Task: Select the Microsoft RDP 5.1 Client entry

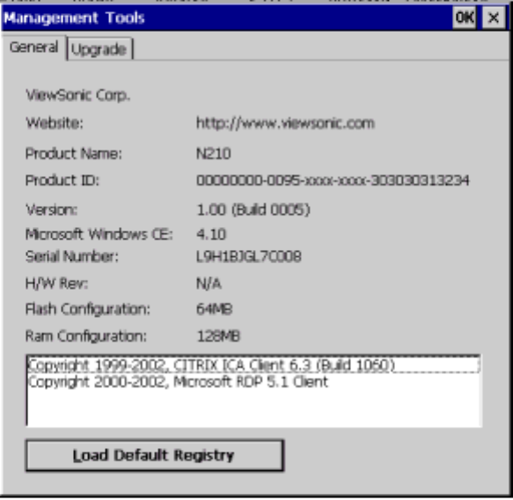Action: 179,382
